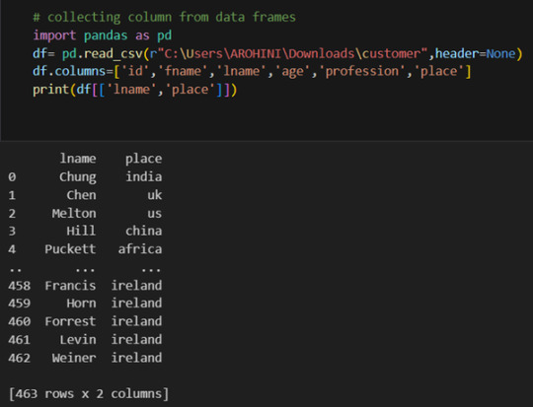Screen dimensions: 533x407
Task: Click 'df.columns' in the code line
Action: (69, 71)
